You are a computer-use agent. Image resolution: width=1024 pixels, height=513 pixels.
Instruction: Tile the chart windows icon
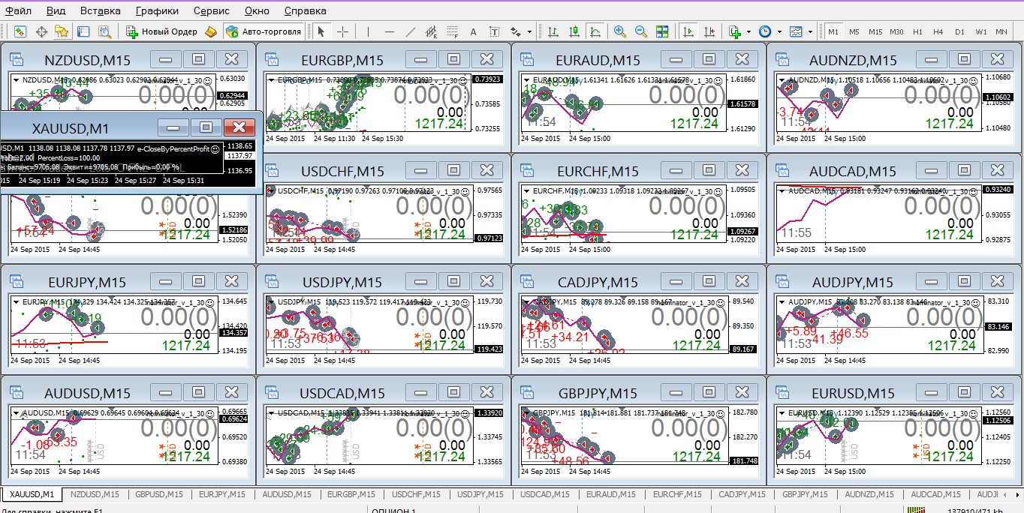tap(662, 31)
